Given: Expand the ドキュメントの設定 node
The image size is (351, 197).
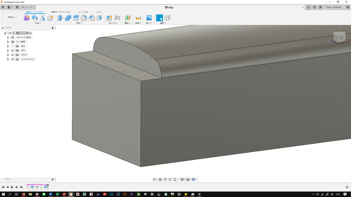Looking at the screenshot, I should pyautogui.click(x=8, y=37).
